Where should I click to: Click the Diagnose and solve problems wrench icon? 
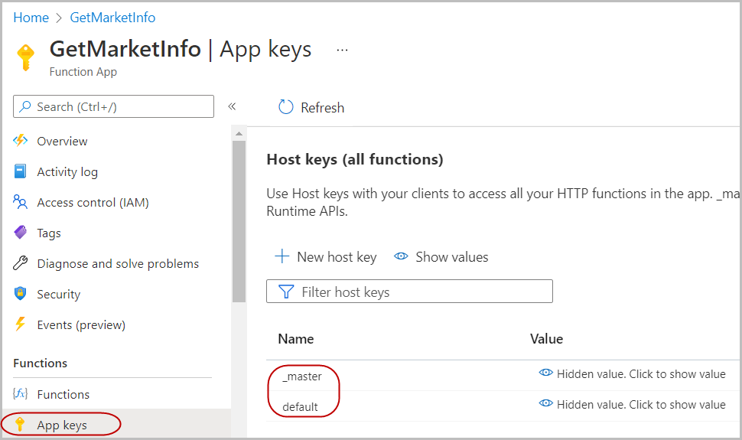point(21,263)
